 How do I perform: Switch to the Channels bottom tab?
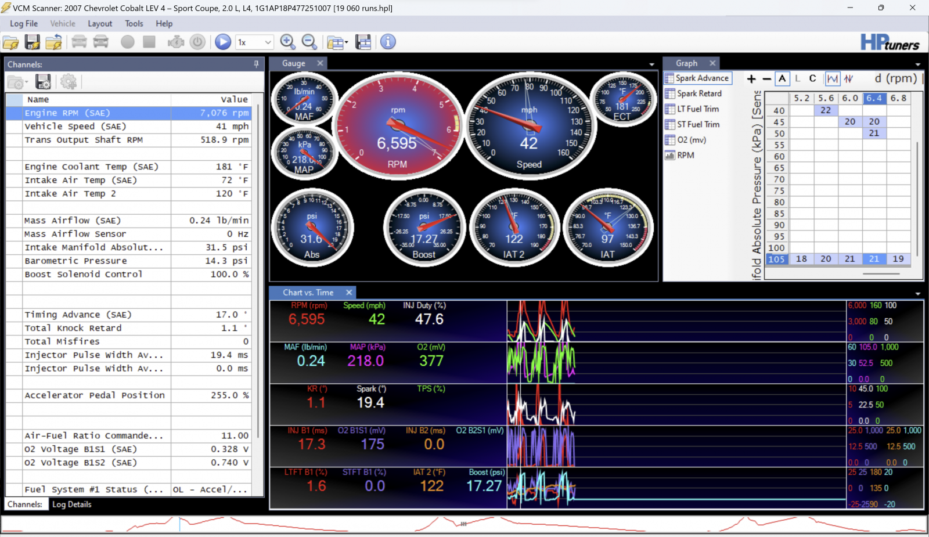25,504
